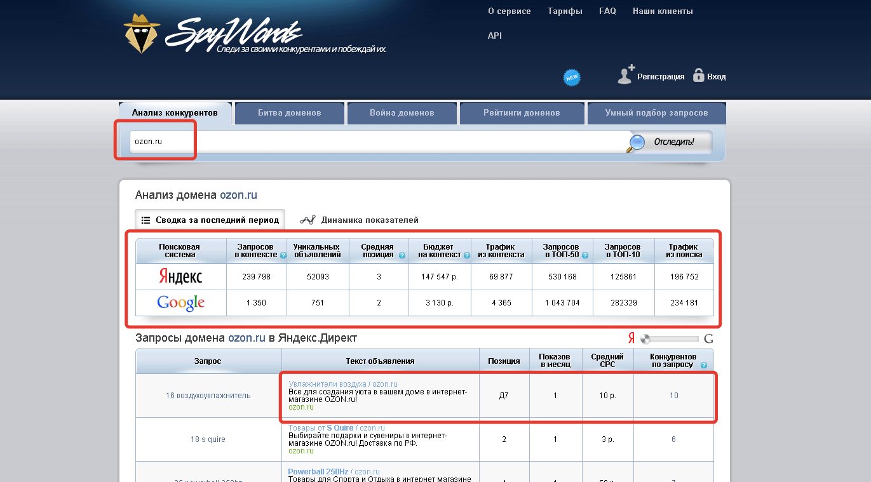Image resolution: width=871 pixels, height=482 pixels.
Task: Click the red Я Yandex switch icon
Action: pos(631,338)
